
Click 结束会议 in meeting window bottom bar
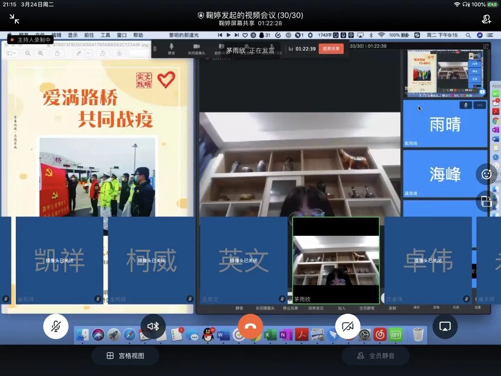[316, 308]
